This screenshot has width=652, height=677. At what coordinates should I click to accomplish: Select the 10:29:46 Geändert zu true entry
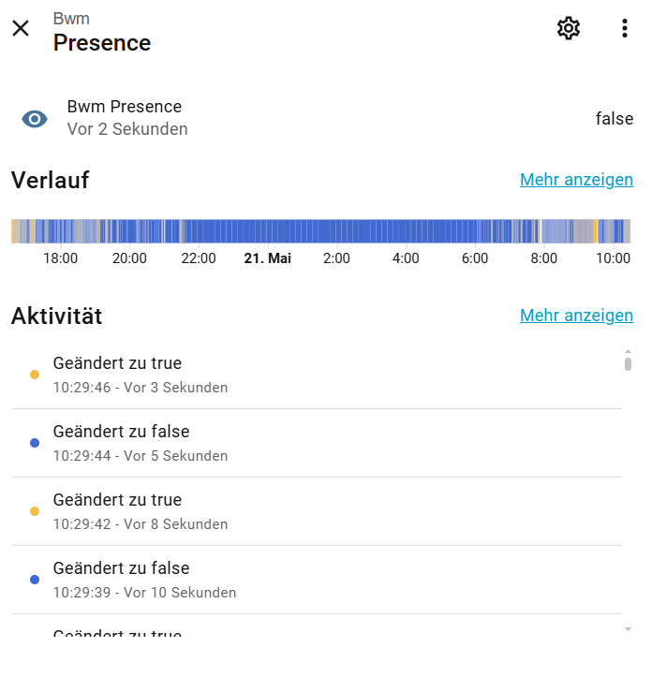point(317,375)
